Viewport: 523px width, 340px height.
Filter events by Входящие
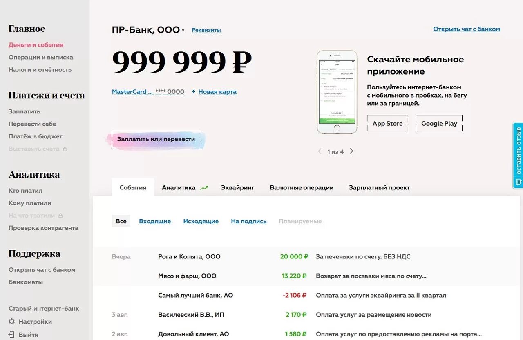(155, 221)
